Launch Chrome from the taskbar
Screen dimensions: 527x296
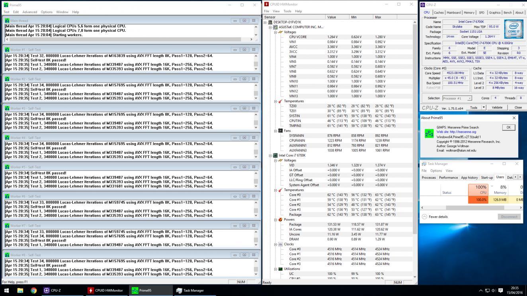point(34,290)
